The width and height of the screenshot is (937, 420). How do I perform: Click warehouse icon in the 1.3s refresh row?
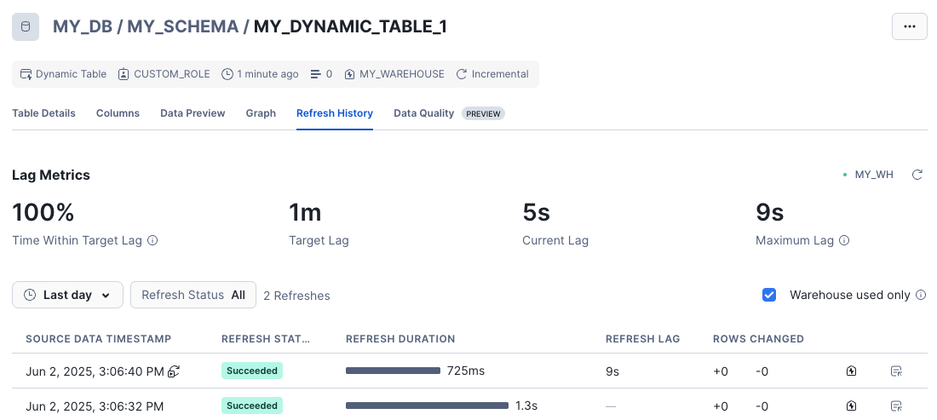(851, 406)
